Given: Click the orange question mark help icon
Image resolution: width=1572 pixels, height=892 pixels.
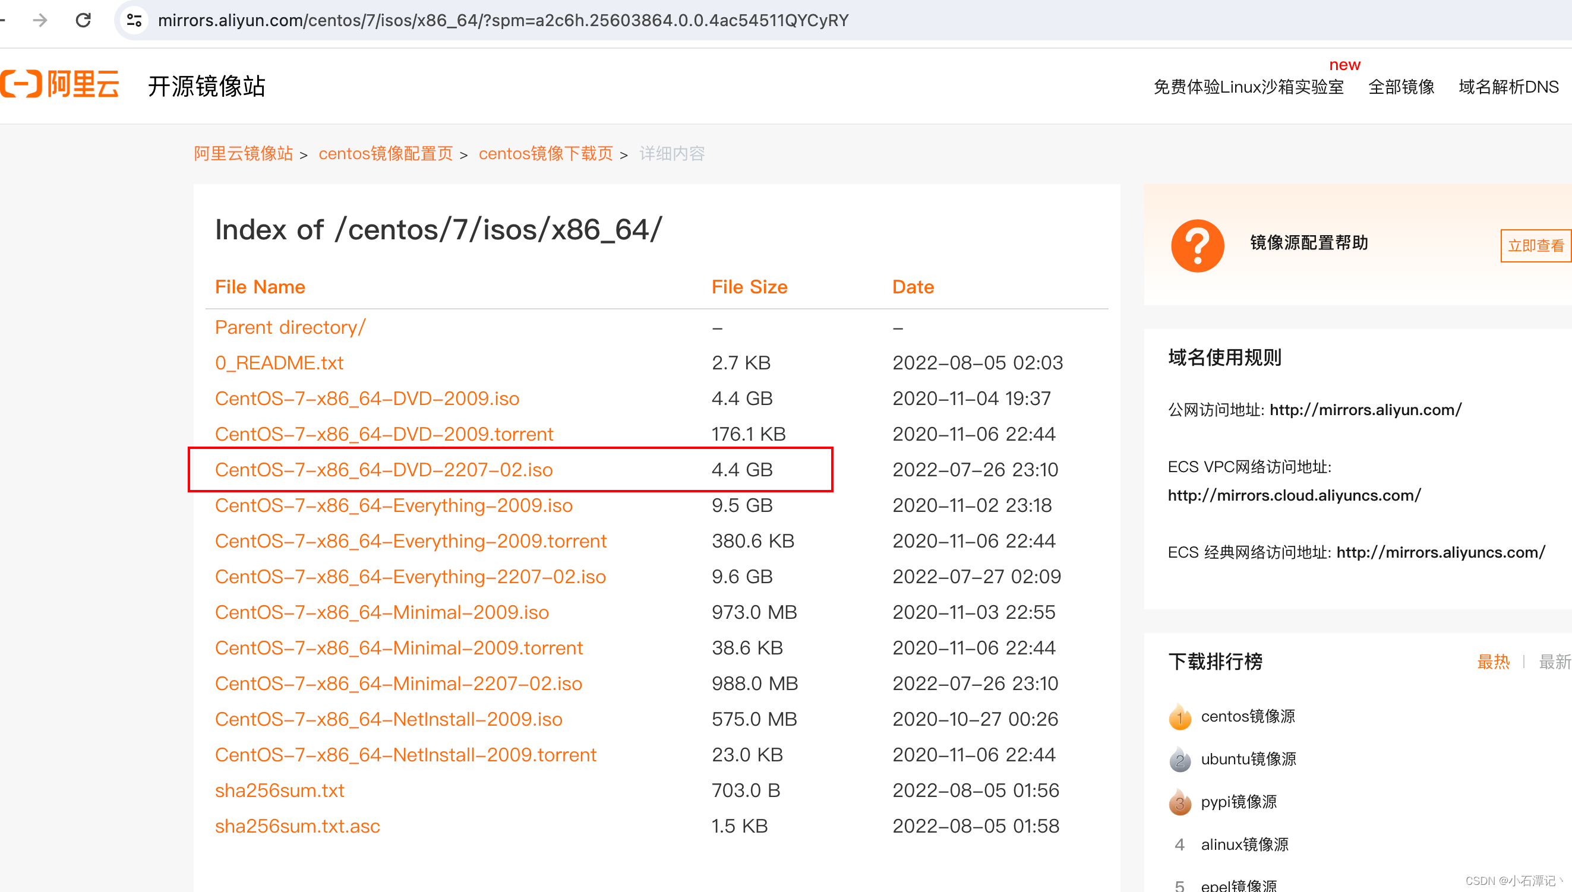Looking at the screenshot, I should tap(1197, 245).
